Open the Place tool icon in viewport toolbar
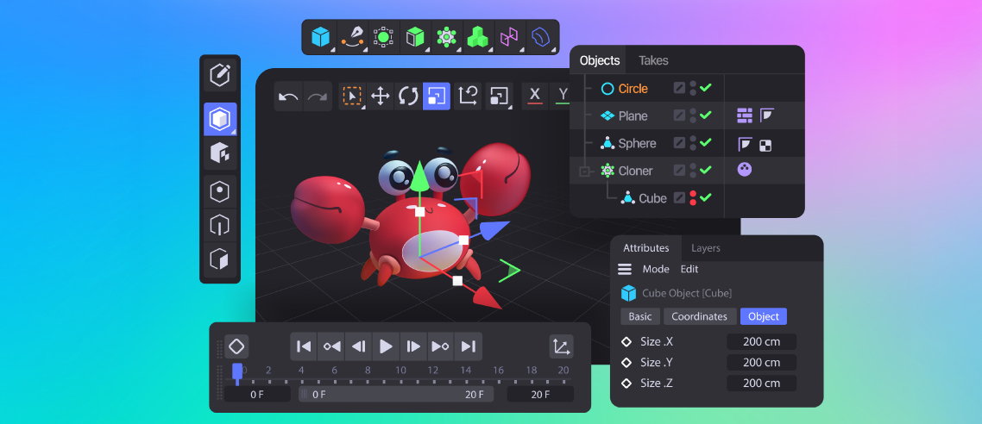This screenshot has width=982, height=424. [499, 97]
